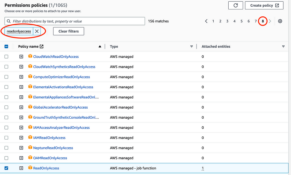Check the ComputeOptimizerReadOnlyAccess checkbox
The image size is (291, 175).
pos(6,77)
